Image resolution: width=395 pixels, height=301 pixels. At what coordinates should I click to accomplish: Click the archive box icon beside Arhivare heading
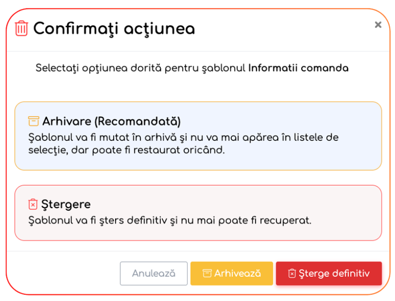click(x=33, y=121)
